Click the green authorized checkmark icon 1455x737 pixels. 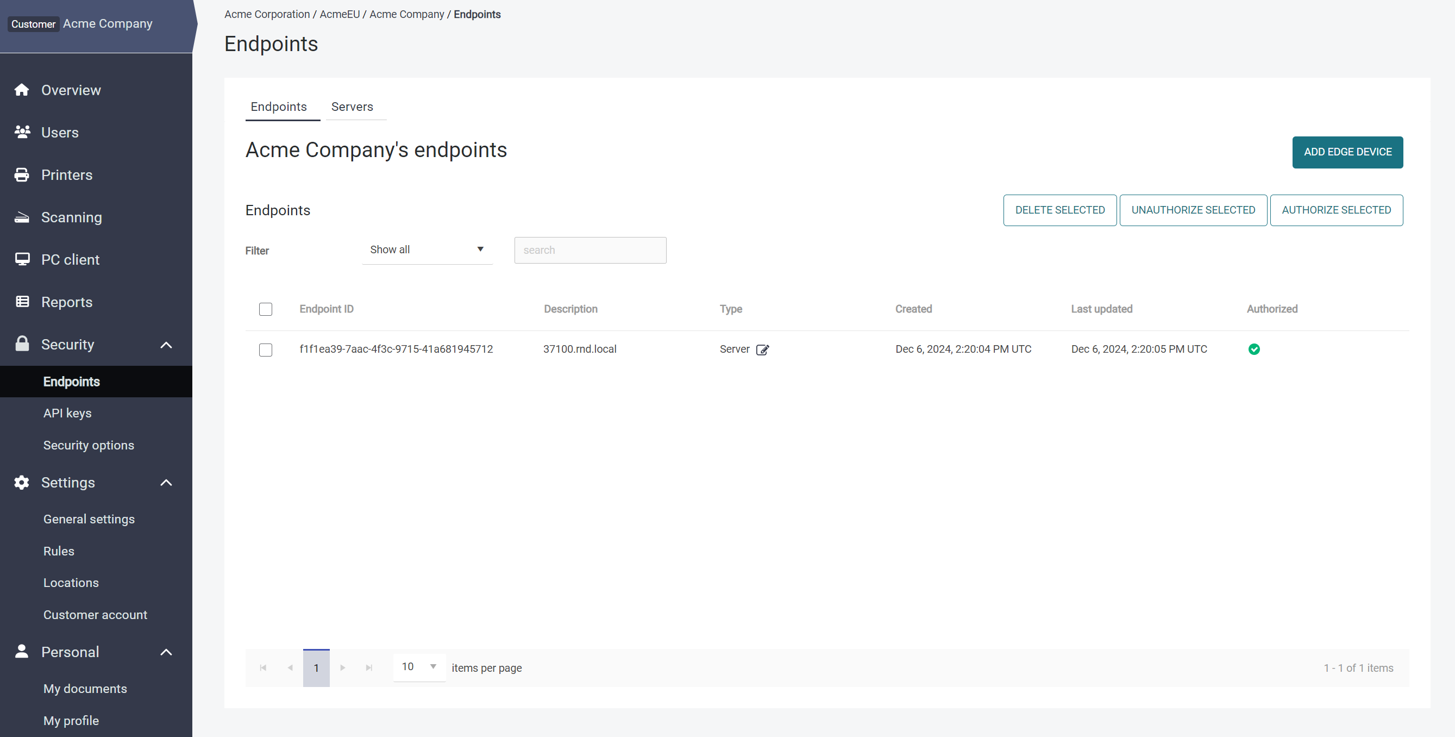1253,349
